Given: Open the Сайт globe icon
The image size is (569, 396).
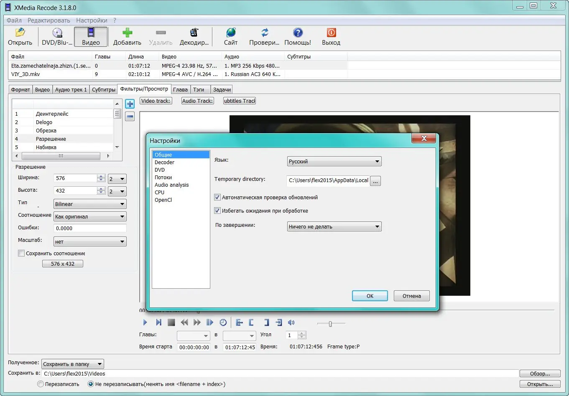Looking at the screenshot, I should click(x=231, y=33).
